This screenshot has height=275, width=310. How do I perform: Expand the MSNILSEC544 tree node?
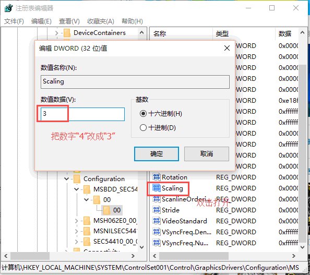pos(77,231)
